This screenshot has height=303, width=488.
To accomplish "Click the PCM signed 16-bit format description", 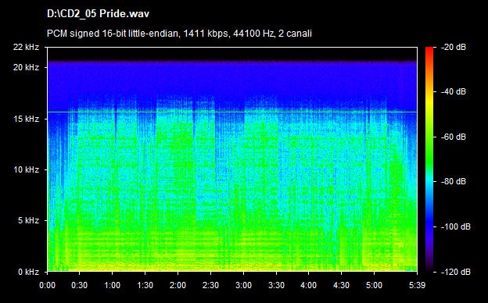I will pos(179,34).
